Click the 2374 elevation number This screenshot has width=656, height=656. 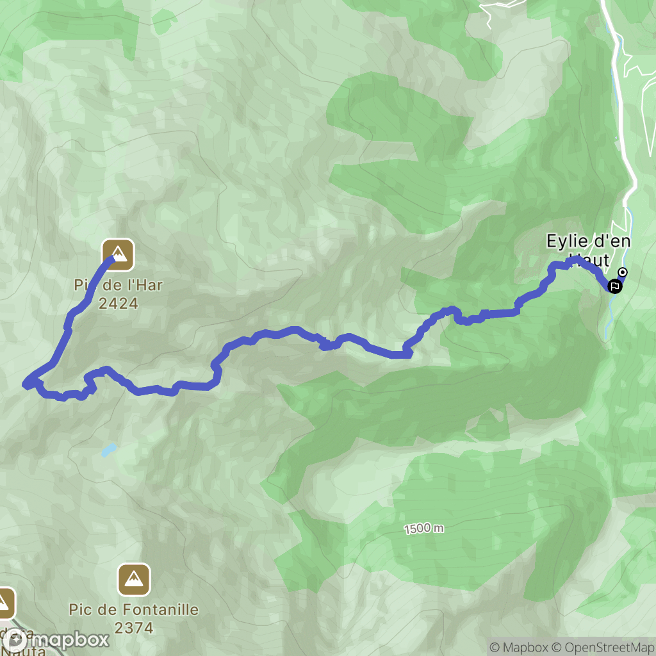pyautogui.click(x=133, y=628)
